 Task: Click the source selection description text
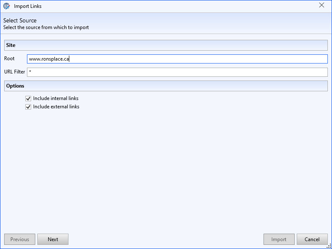point(46,27)
